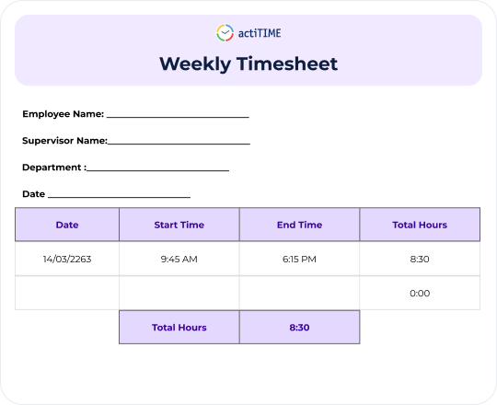Click the actiTIME brand name text

pos(260,33)
